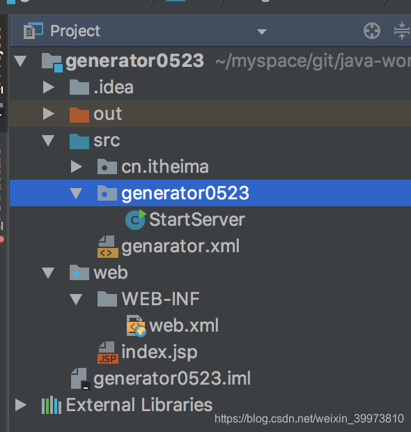Image resolution: width=411 pixels, height=432 pixels.
Task: Click the External Libraries bars icon
Action: pos(52,405)
